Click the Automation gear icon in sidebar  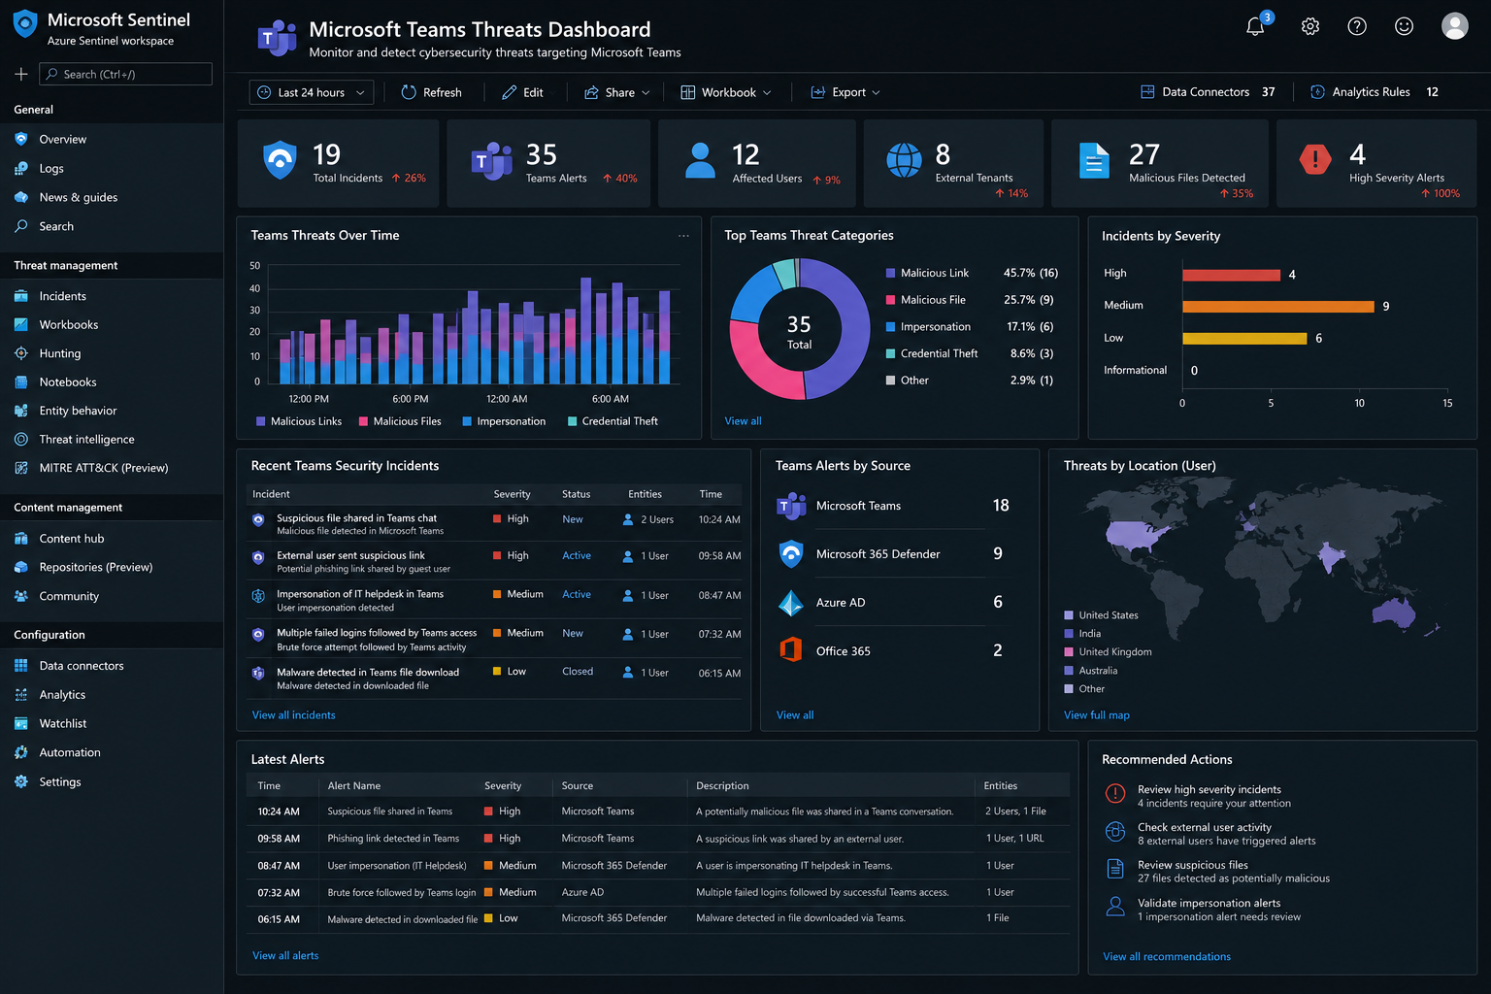coord(21,752)
